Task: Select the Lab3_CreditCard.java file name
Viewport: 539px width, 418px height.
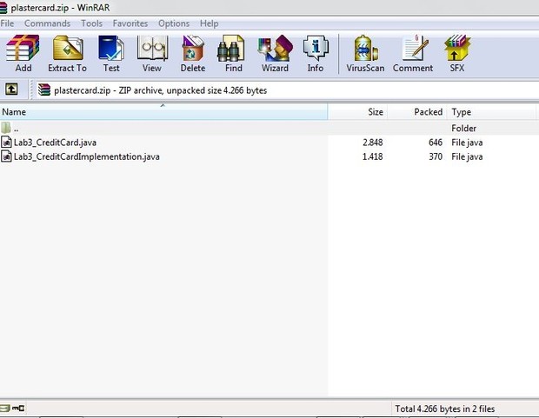Action: 55,143
